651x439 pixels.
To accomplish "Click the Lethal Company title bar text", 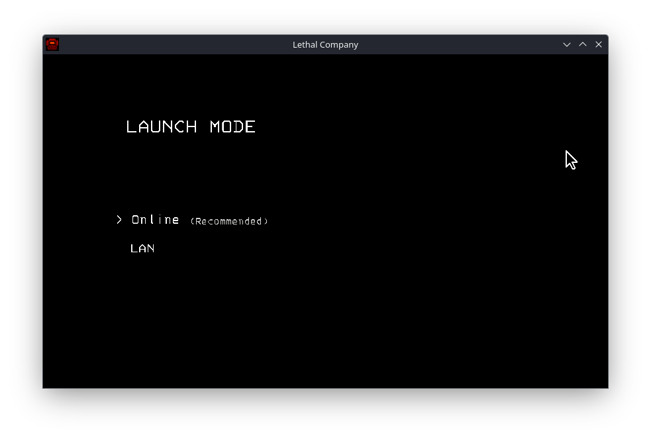I will pyautogui.click(x=325, y=44).
